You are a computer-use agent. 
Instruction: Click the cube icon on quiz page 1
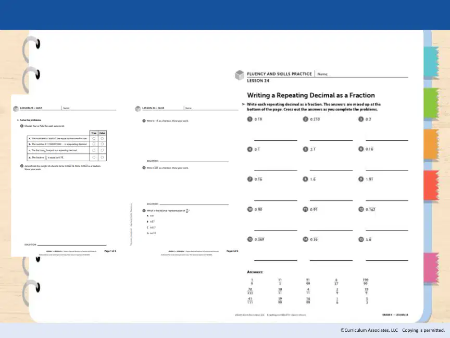coord(16,108)
